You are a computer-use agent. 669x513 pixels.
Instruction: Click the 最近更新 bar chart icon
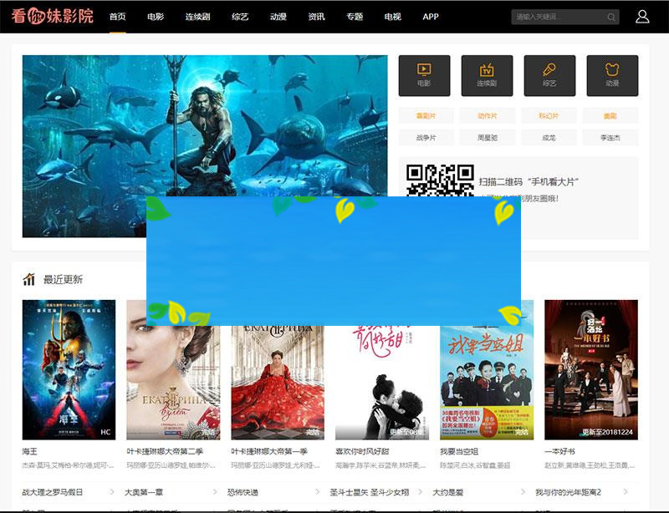29,279
